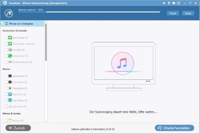Click the green Anrufverlauf phone icon
The height and width of the screenshot is (134, 200).
[x=10, y=56]
